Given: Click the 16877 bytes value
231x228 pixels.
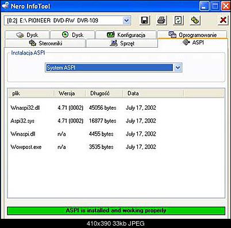Looking at the screenshot, I should pyautogui.click(x=102, y=121).
